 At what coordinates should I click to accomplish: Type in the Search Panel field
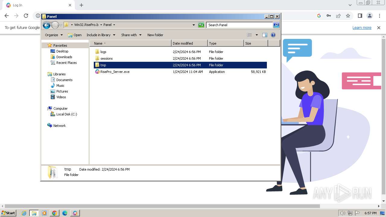pos(240,25)
